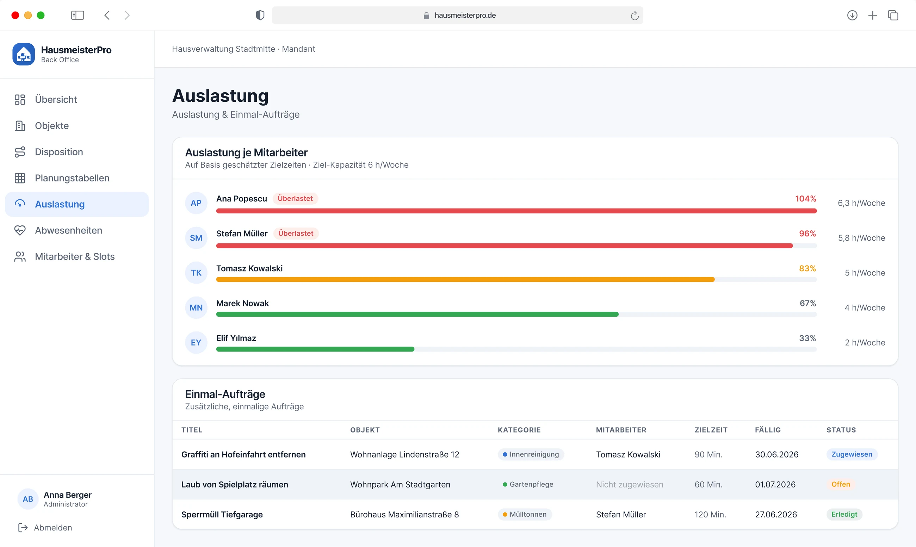The image size is (916, 547).
Task: Click the Abwesenheiten heart icon
Action: coord(20,230)
